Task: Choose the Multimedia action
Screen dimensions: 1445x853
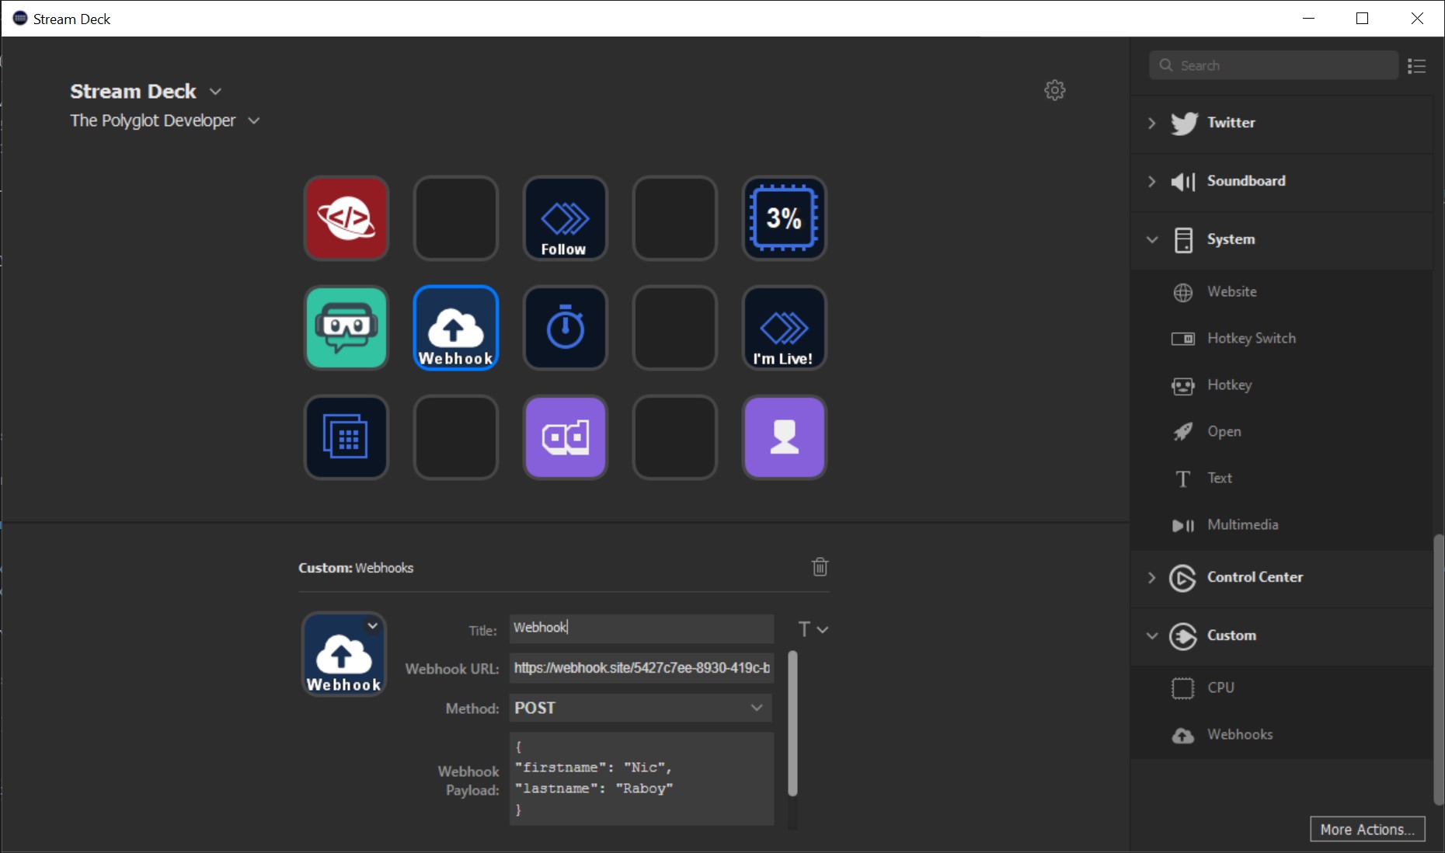Action: 1282,525
